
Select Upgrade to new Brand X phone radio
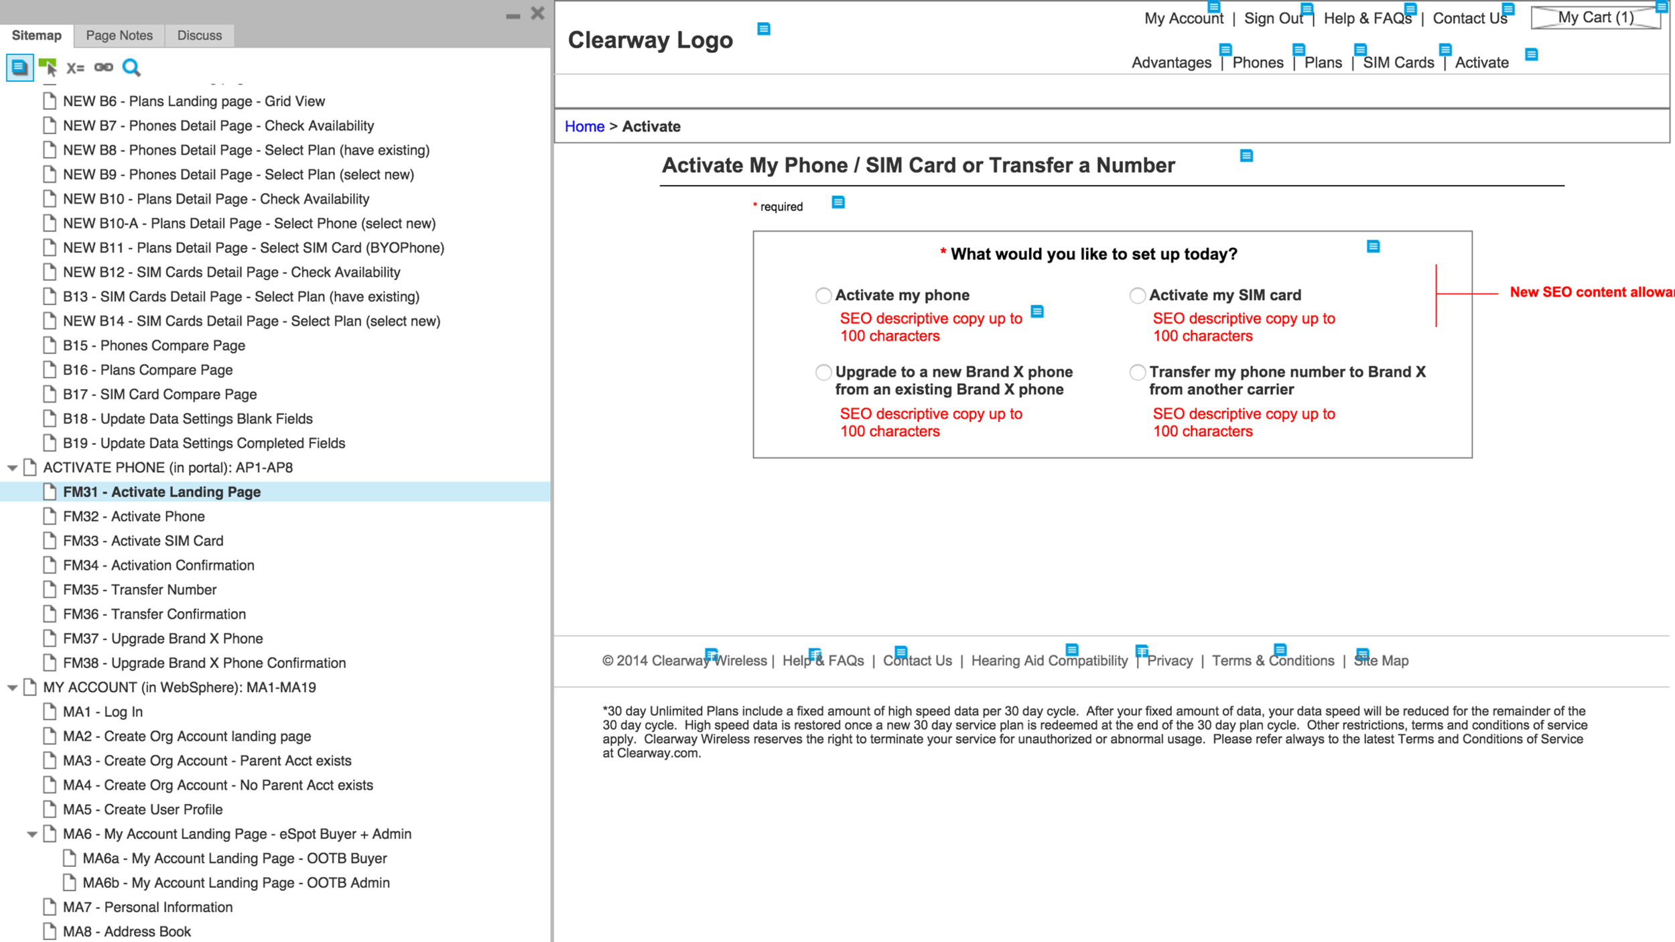click(x=823, y=373)
